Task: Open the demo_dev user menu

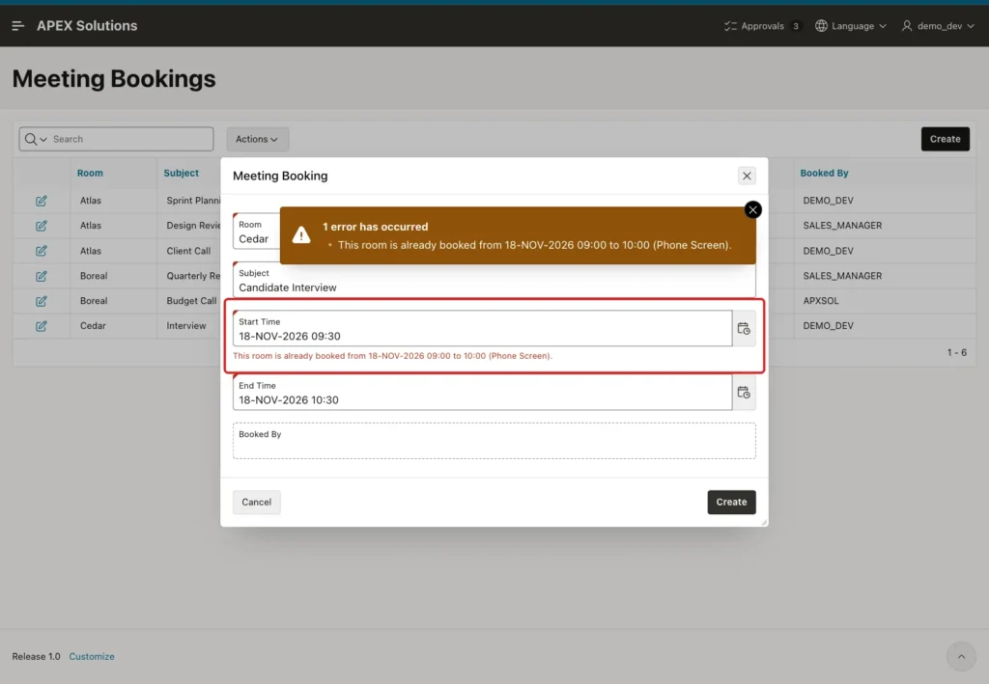Action: pos(937,26)
